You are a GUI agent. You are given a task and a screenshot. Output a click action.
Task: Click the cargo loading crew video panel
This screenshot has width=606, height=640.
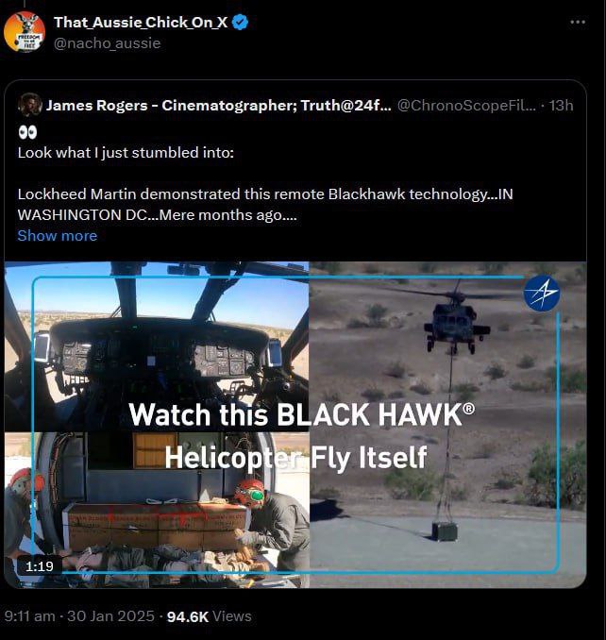click(x=157, y=510)
